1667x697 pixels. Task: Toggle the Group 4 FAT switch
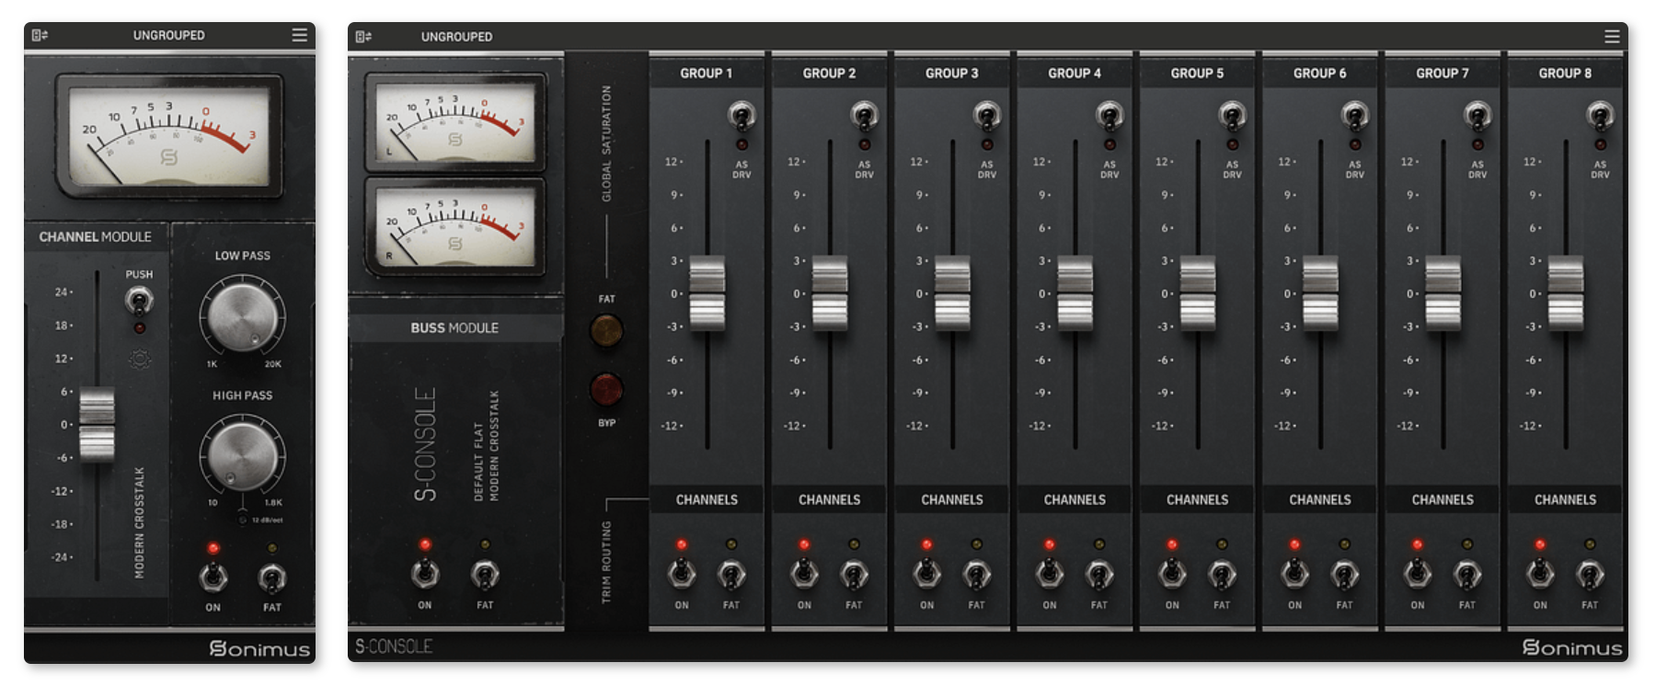click(1099, 575)
